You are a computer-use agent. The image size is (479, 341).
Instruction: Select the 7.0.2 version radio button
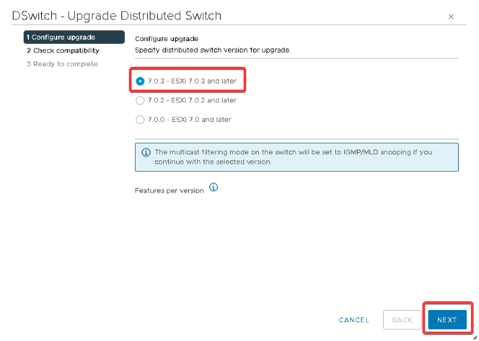tap(140, 100)
